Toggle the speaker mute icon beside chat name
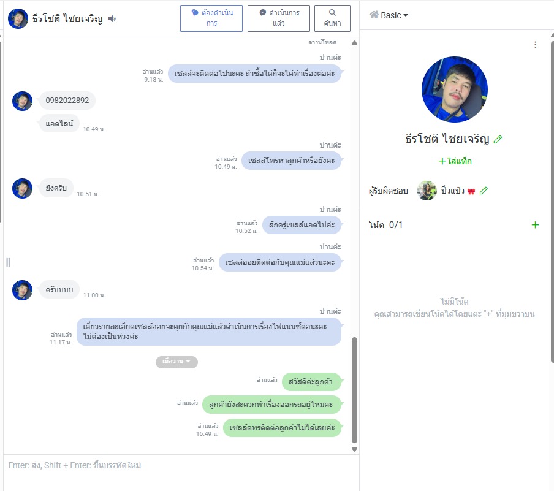 point(112,18)
